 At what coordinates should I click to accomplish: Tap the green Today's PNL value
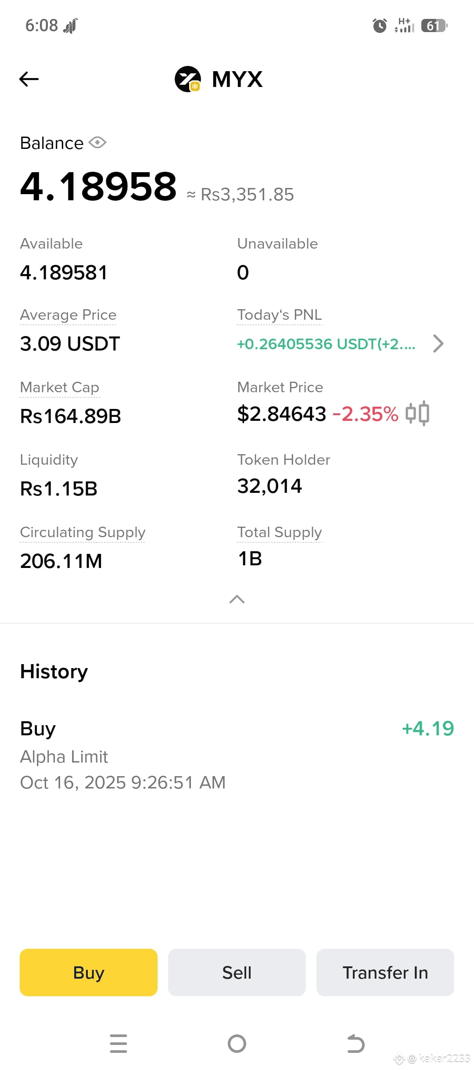point(326,344)
